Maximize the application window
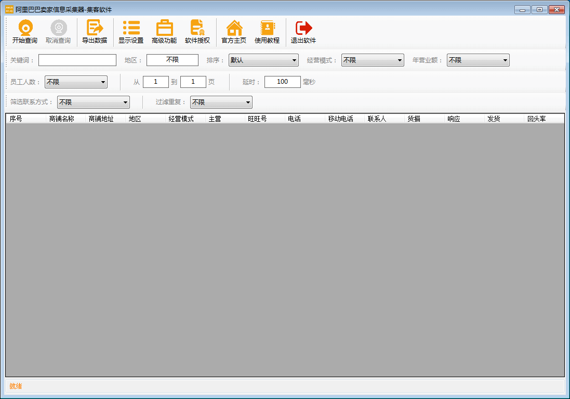The image size is (570, 399). [x=539, y=10]
